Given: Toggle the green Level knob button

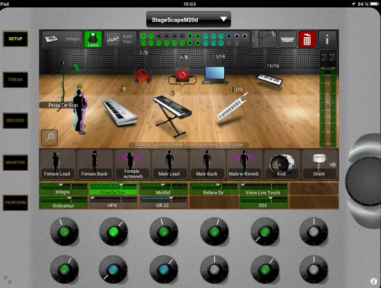Looking at the screenshot, I should coord(93,39).
